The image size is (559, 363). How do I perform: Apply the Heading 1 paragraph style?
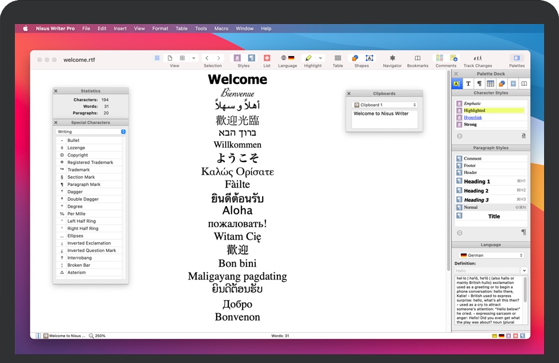point(477,181)
